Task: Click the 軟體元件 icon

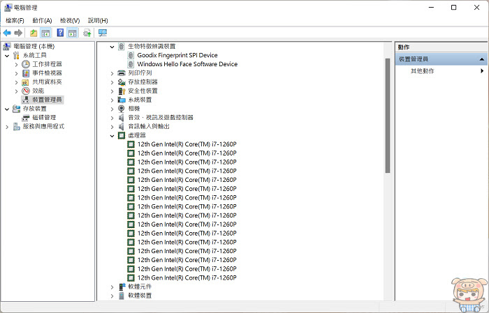Action: (122, 287)
